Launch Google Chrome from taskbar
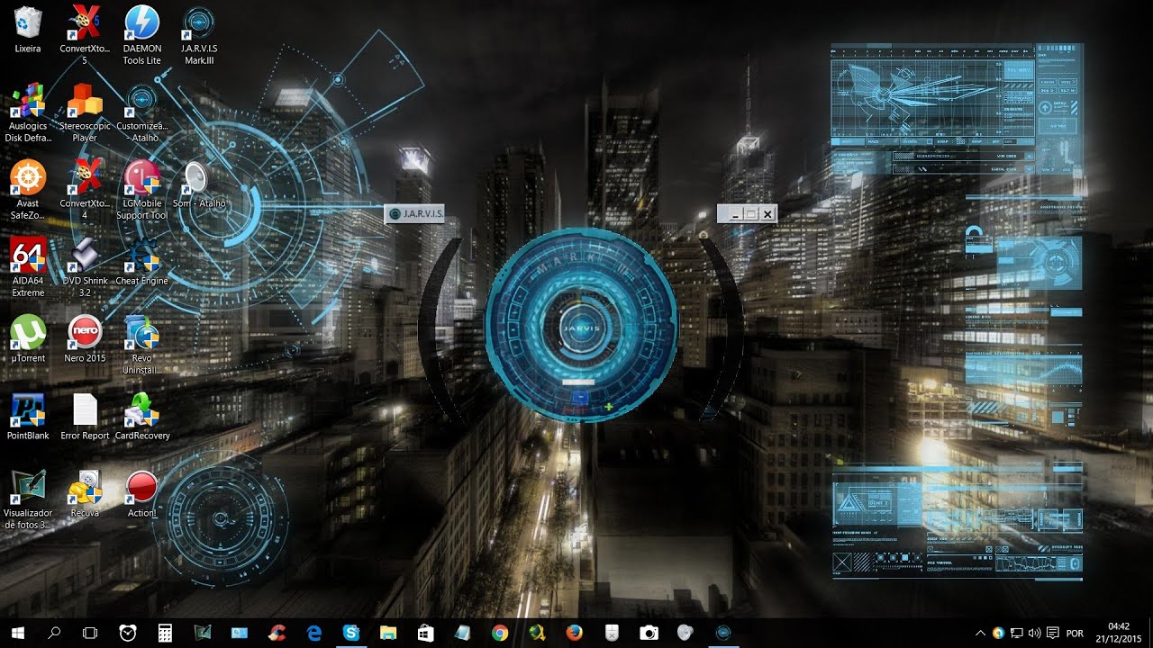 [x=500, y=633]
